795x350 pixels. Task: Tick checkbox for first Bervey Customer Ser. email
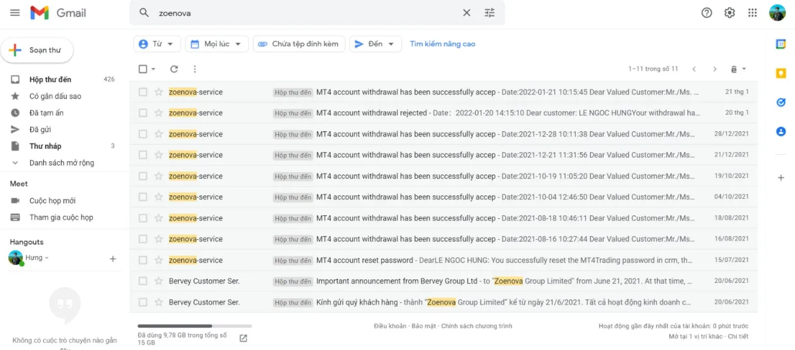point(143,281)
